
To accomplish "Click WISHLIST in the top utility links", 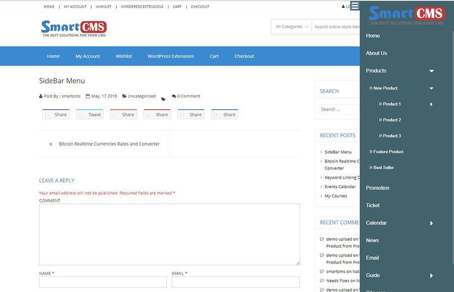I will pyautogui.click(x=103, y=7).
